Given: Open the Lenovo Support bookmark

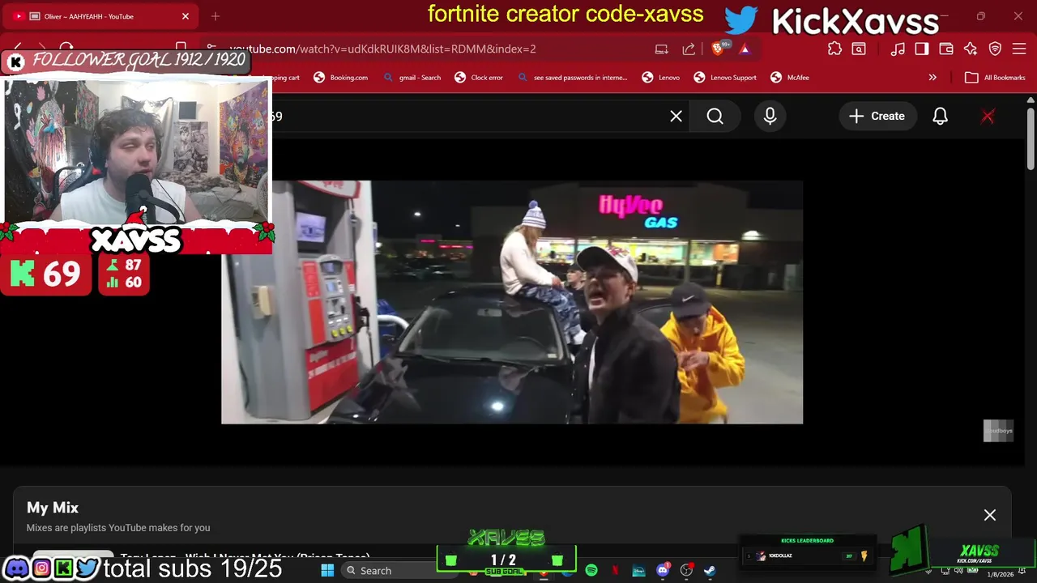Looking at the screenshot, I should [x=725, y=78].
